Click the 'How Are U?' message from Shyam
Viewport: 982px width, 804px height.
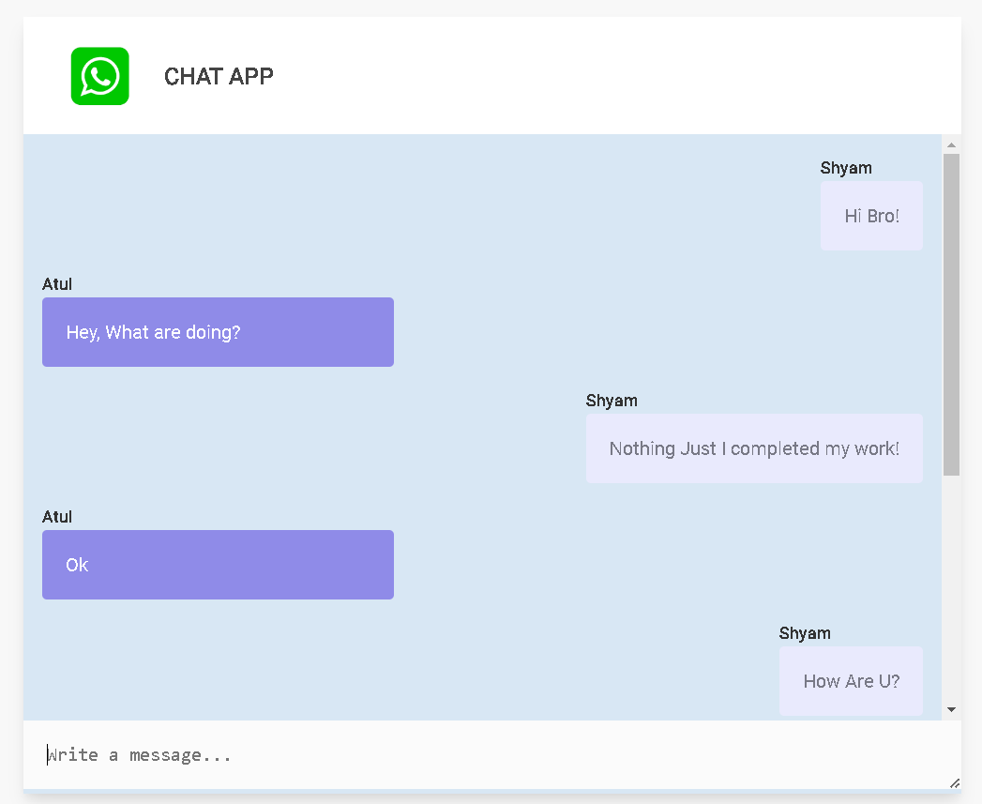point(851,680)
